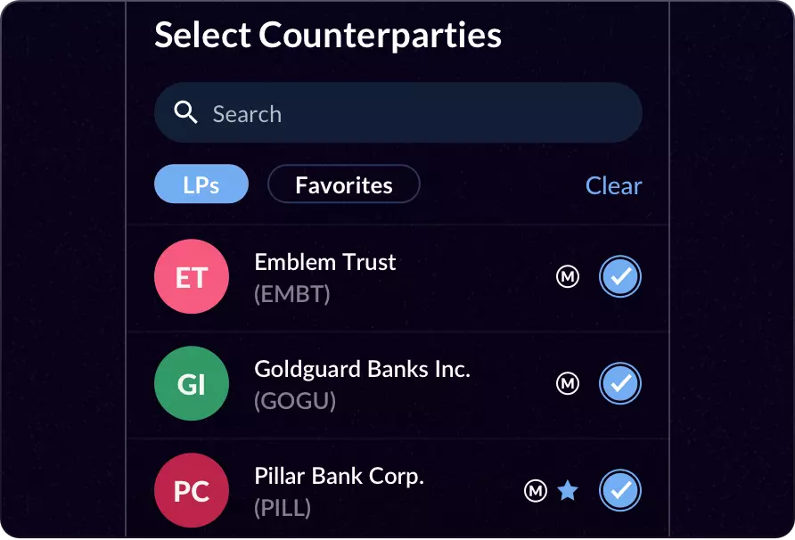The height and width of the screenshot is (540, 795).
Task: Click the ET avatar for Emblem Trust
Action: (x=192, y=276)
